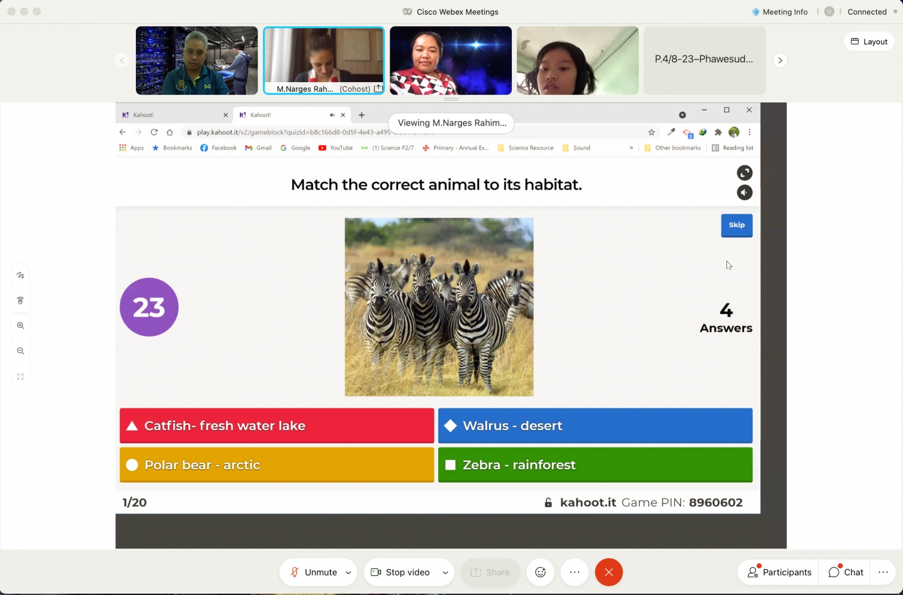This screenshot has height=595, width=903.
Task: Click the red leave meeting button
Action: pos(609,572)
